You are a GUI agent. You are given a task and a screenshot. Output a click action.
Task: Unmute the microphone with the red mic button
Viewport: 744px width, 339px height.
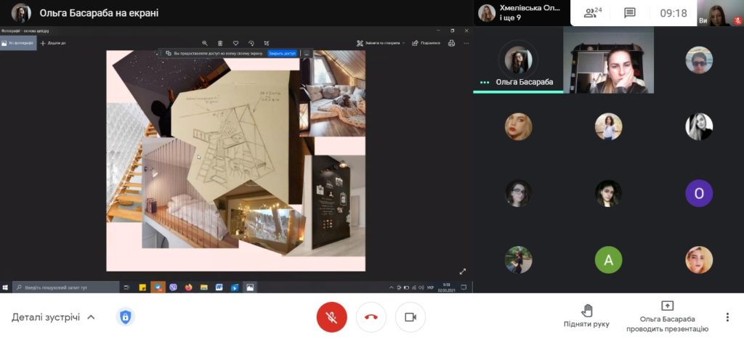331,317
